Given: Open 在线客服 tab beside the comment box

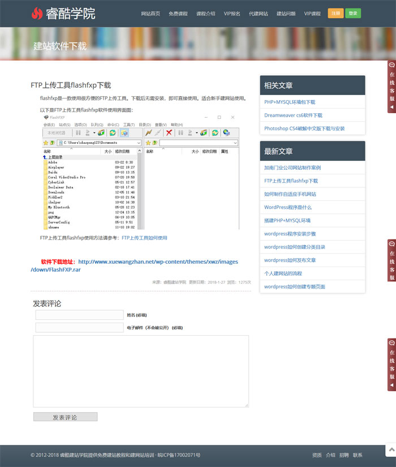Looking at the screenshot, I should coord(392,365).
